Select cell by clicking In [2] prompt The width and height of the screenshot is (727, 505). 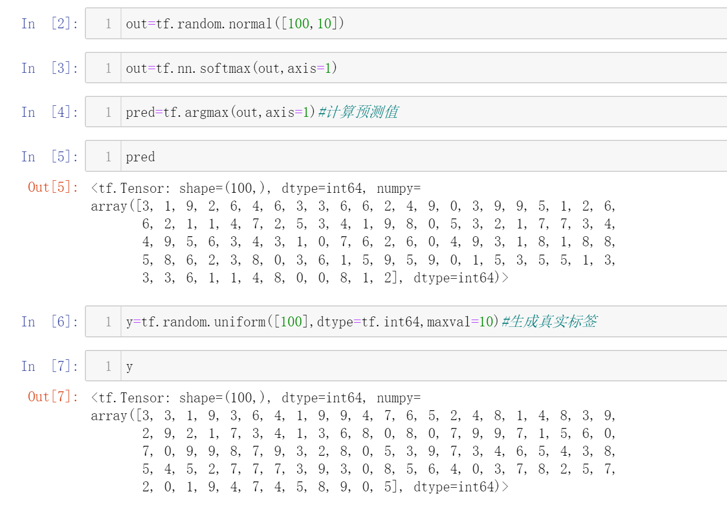click(49, 24)
